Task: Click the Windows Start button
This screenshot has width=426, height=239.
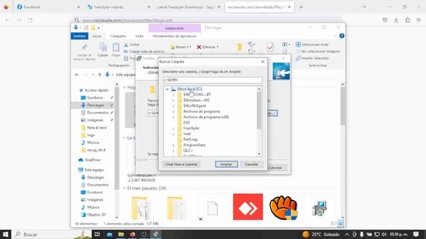Action: (x=5, y=234)
